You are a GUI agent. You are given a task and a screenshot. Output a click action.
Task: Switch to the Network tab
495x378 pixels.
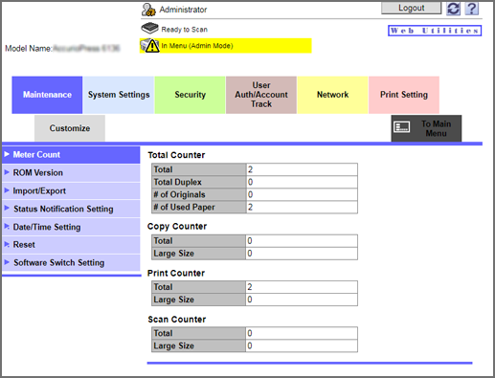[x=332, y=95]
